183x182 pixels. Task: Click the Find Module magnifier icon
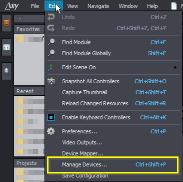pyautogui.click(x=51, y=42)
